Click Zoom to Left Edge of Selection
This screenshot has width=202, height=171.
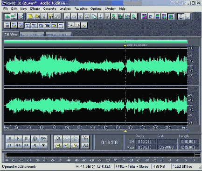coord(67,145)
